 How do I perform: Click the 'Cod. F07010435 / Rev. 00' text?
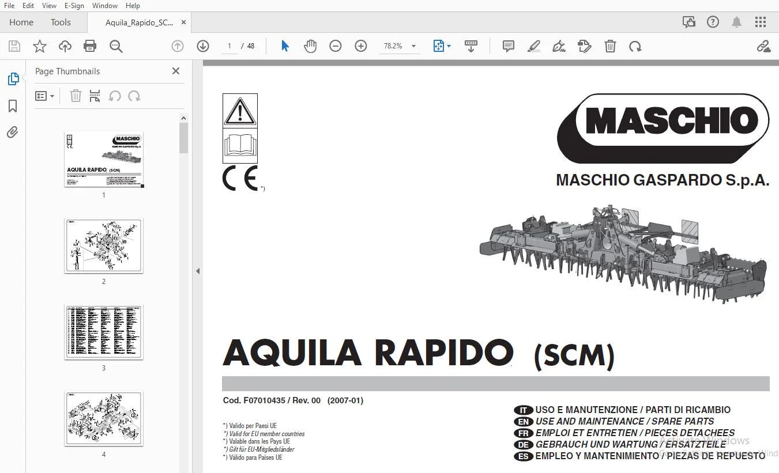(272, 400)
